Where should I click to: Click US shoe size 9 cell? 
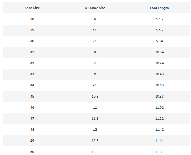tap(95, 74)
